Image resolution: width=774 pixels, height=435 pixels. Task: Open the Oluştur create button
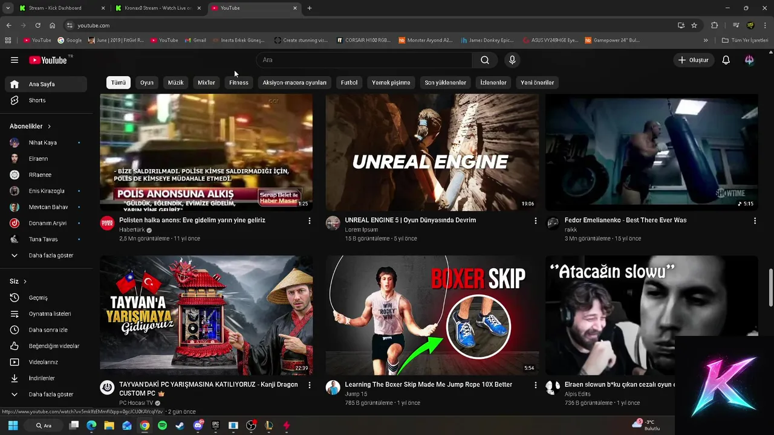coord(693,60)
